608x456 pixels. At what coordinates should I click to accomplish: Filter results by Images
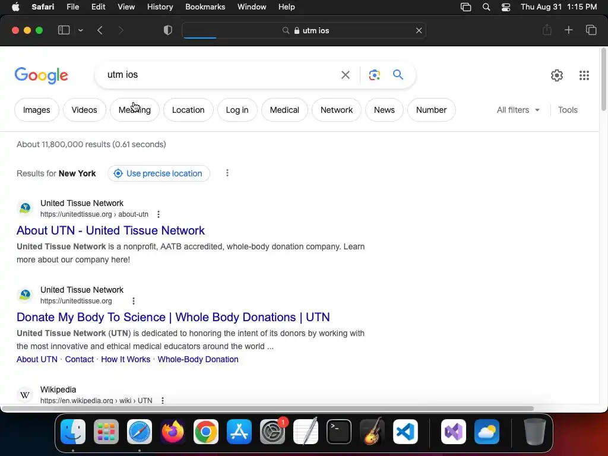tap(36, 110)
